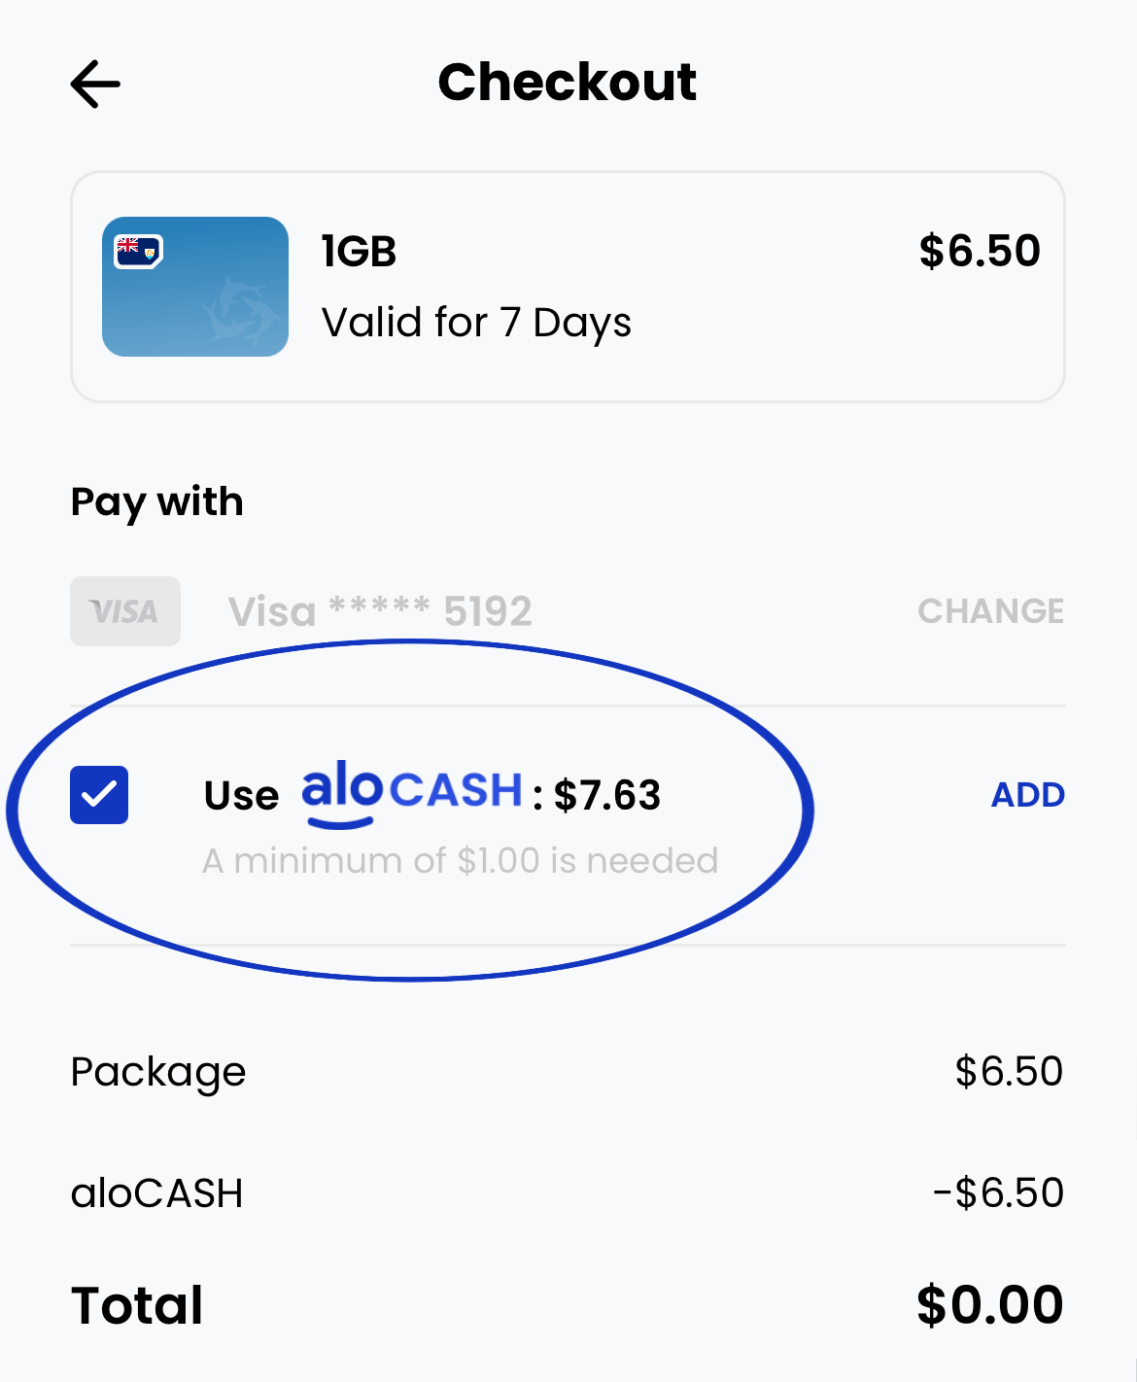1137x1382 pixels.
Task: Expand the 1GB package details card
Action: 568,284
